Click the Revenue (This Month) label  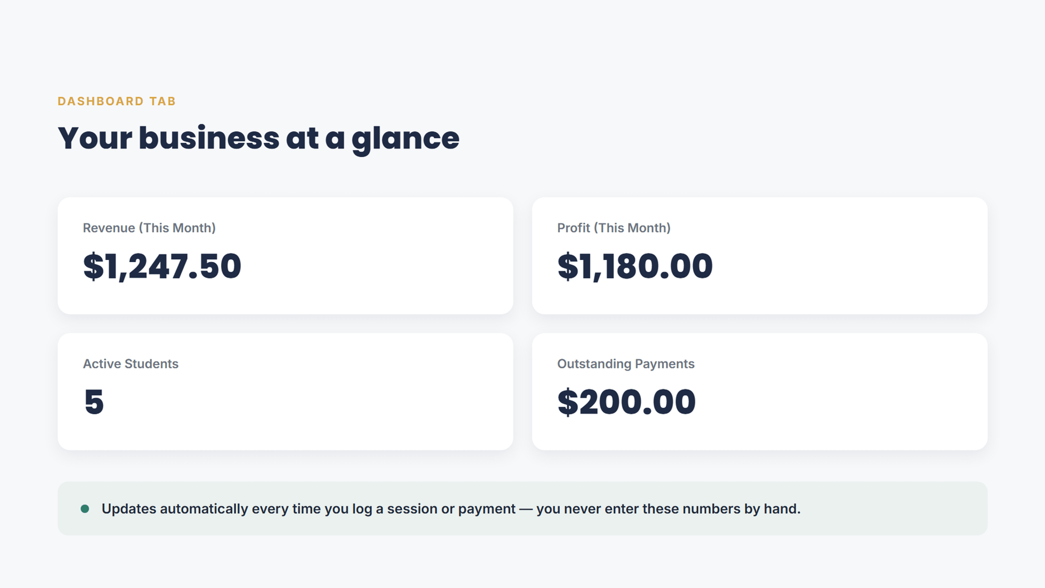pyautogui.click(x=149, y=228)
